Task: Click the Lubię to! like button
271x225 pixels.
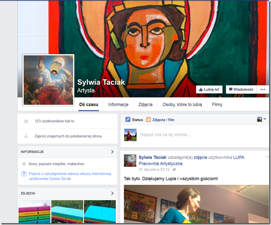Action: [x=209, y=90]
